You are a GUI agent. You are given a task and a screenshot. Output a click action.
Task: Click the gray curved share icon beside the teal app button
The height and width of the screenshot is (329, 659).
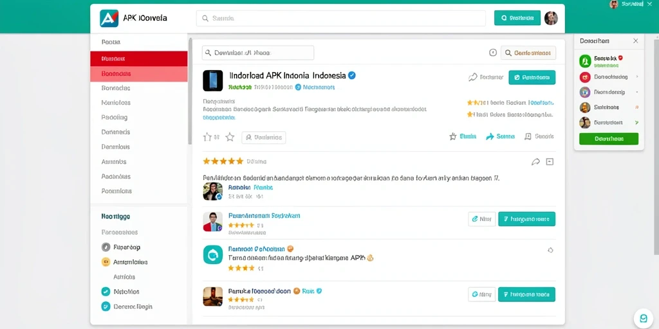[473, 77]
